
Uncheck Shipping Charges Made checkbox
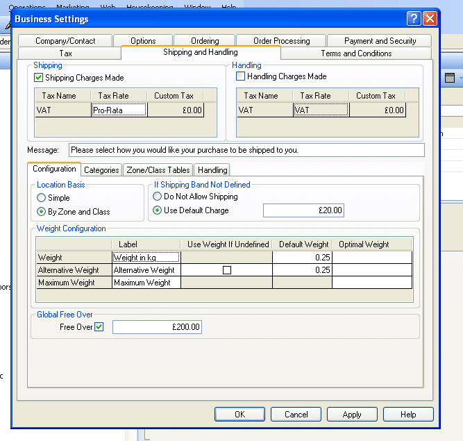39,78
